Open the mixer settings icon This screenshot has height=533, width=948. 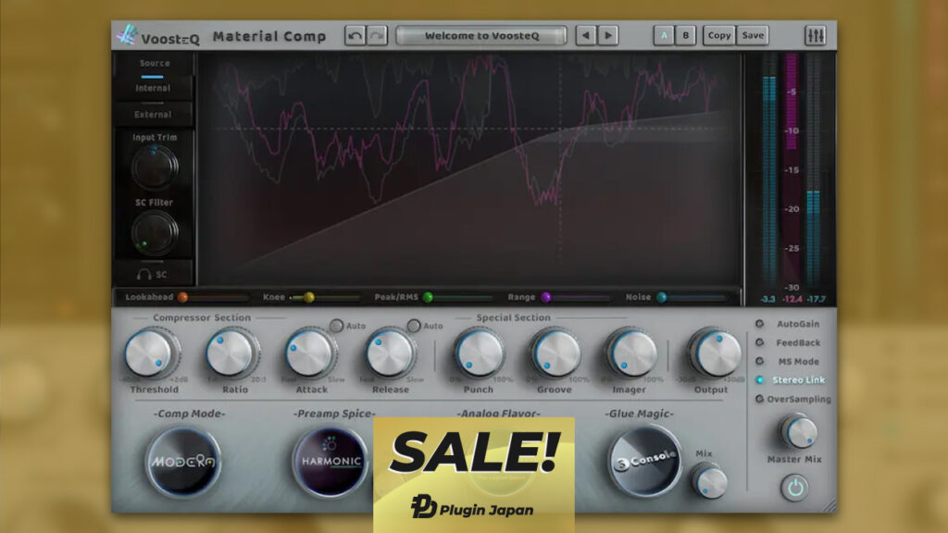tap(815, 36)
